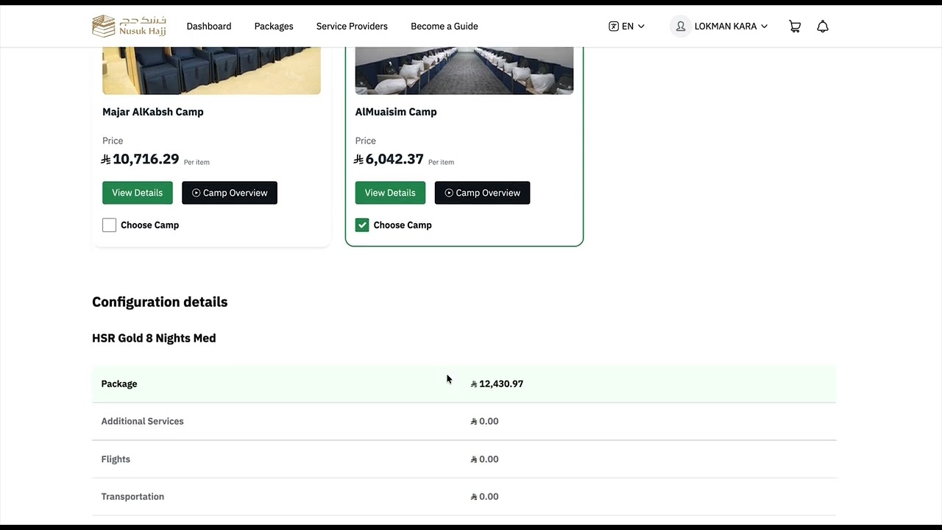Open the notifications bell icon
The height and width of the screenshot is (530, 942).
click(x=823, y=26)
